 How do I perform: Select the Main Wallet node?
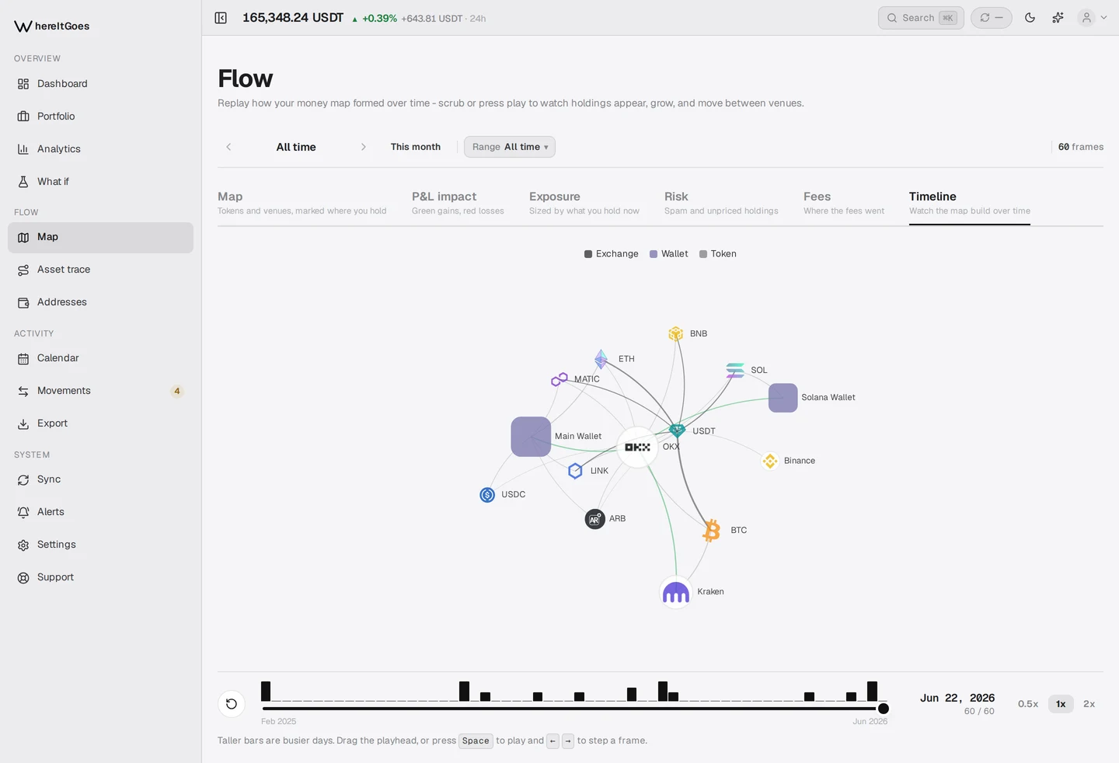tap(531, 437)
